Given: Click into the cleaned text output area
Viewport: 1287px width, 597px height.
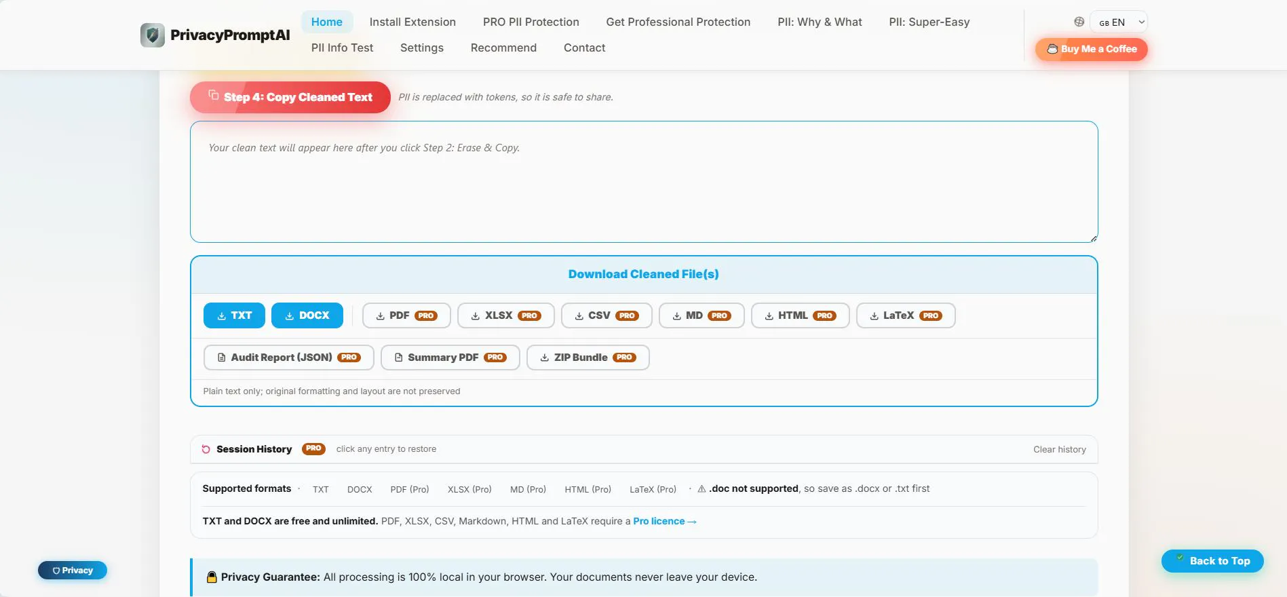Looking at the screenshot, I should tap(644, 182).
